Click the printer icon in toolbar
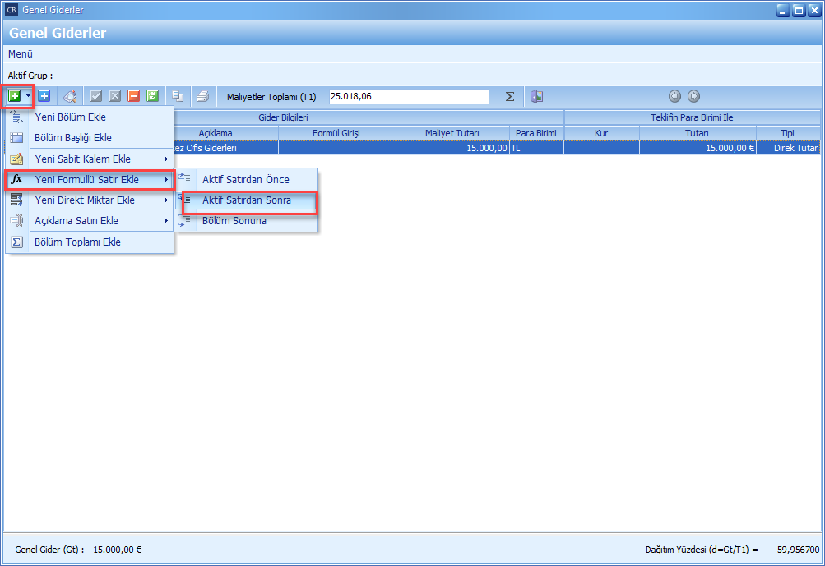The width and height of the screenshot is (825, 566). (202, 96)
